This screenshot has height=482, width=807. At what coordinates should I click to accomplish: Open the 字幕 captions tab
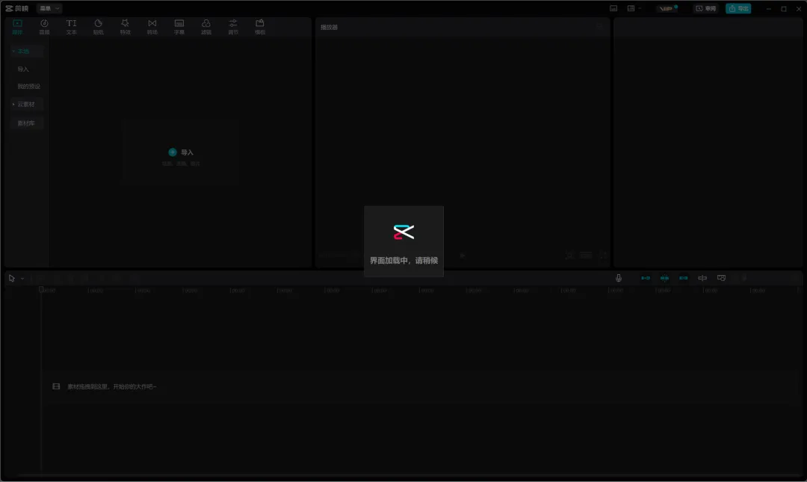click(x=179, y=27)
